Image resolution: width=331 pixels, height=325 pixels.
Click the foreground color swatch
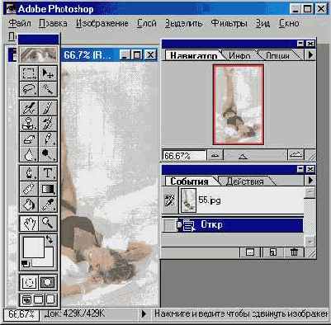tap(34, 247)
